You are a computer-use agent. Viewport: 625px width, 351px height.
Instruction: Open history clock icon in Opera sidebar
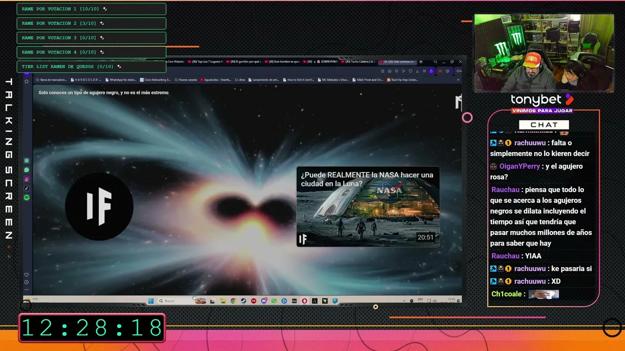(x=26, y=282)
